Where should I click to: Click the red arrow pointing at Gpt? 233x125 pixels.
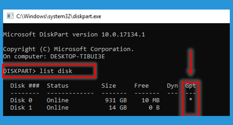190,62
